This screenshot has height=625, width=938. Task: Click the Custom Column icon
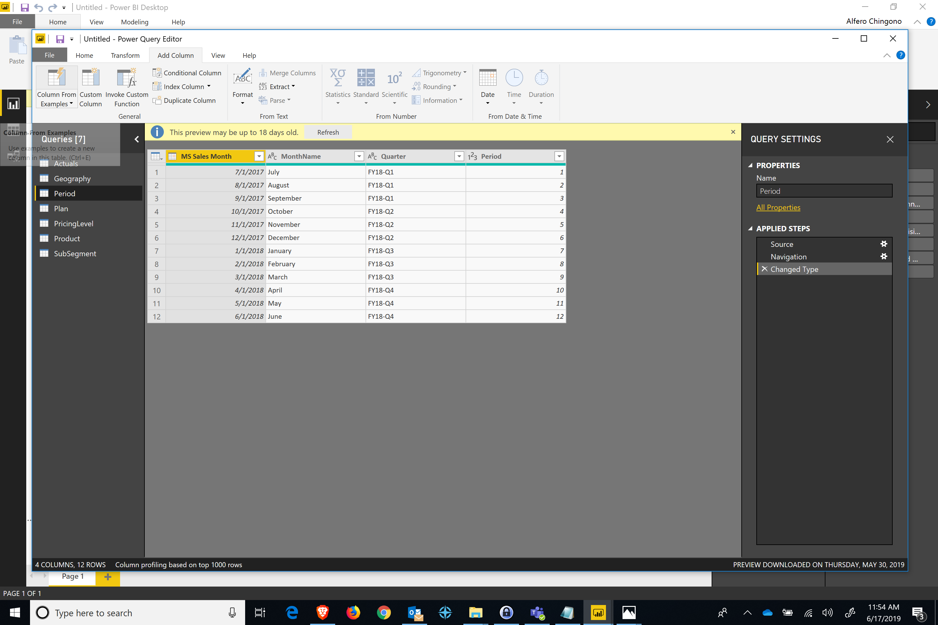91,78
